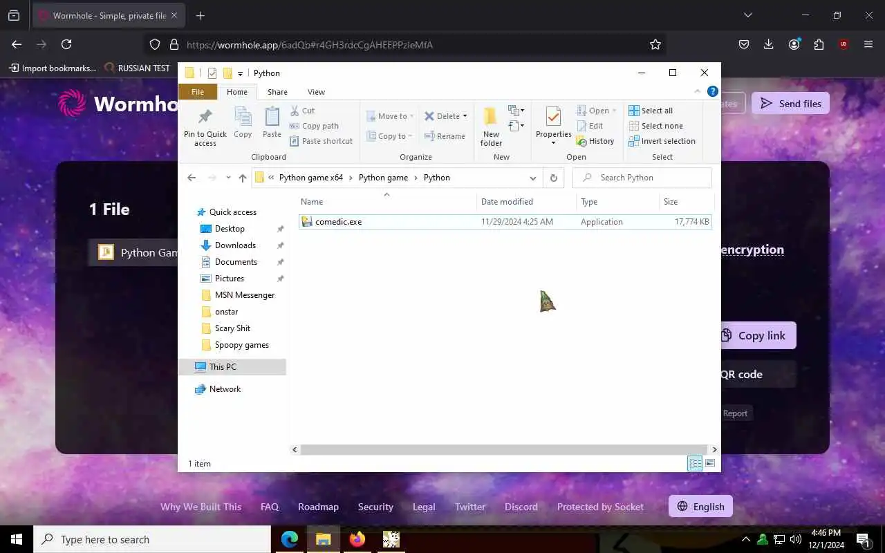Select the Home ribbon tab
The width and height of the screenshot is (885, 553).
pos(237,92)
